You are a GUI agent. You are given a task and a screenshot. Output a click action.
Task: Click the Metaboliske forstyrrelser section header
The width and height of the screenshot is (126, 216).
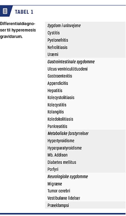[x=68, y=133]
